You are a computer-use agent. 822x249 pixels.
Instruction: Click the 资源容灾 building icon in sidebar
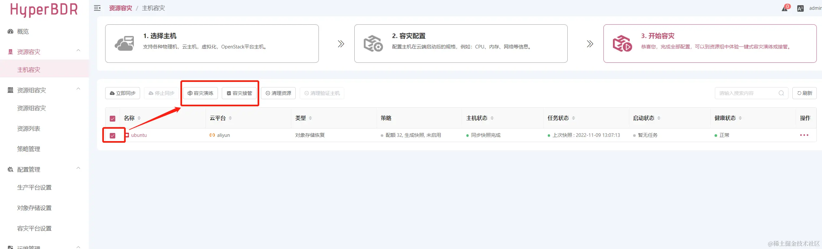(10, 52)
